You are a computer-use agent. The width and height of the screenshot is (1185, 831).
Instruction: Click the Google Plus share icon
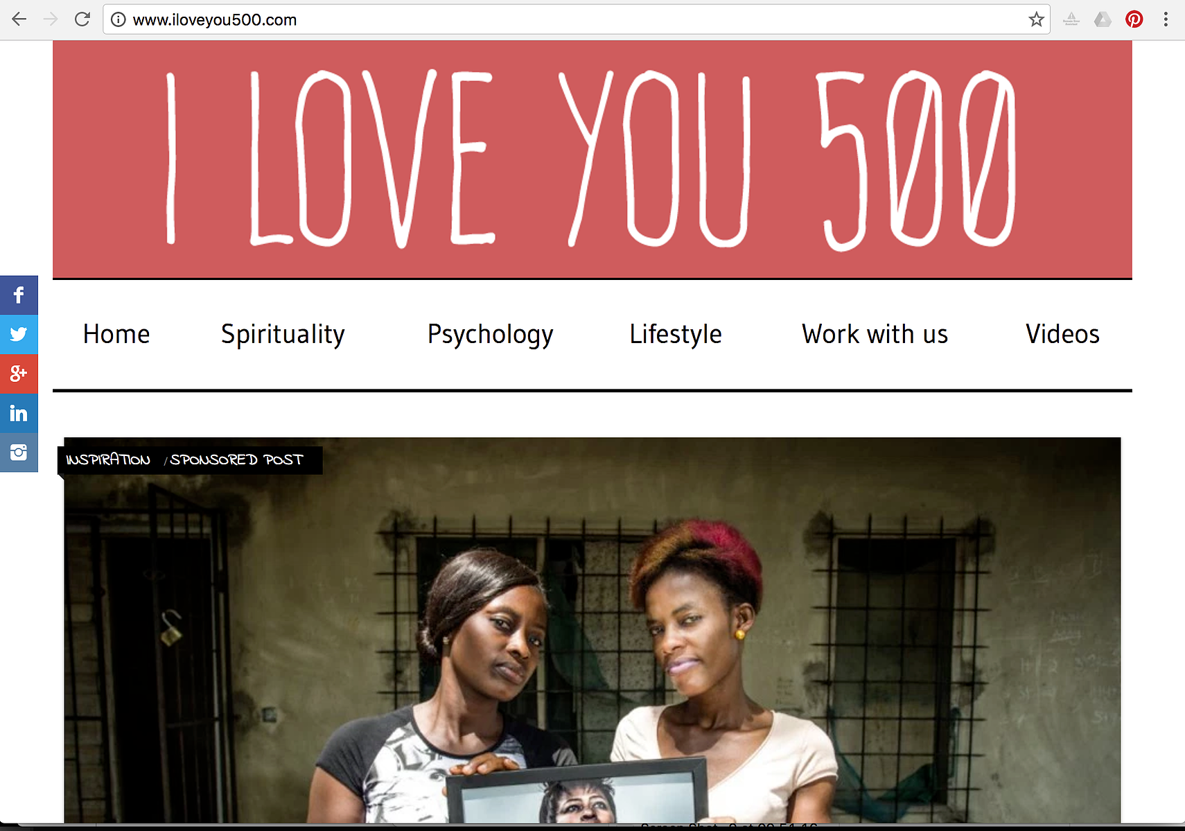click(19, 374)
